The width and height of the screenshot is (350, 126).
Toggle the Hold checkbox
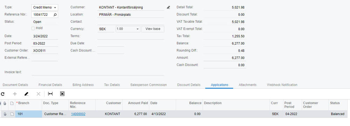point(33,28)
